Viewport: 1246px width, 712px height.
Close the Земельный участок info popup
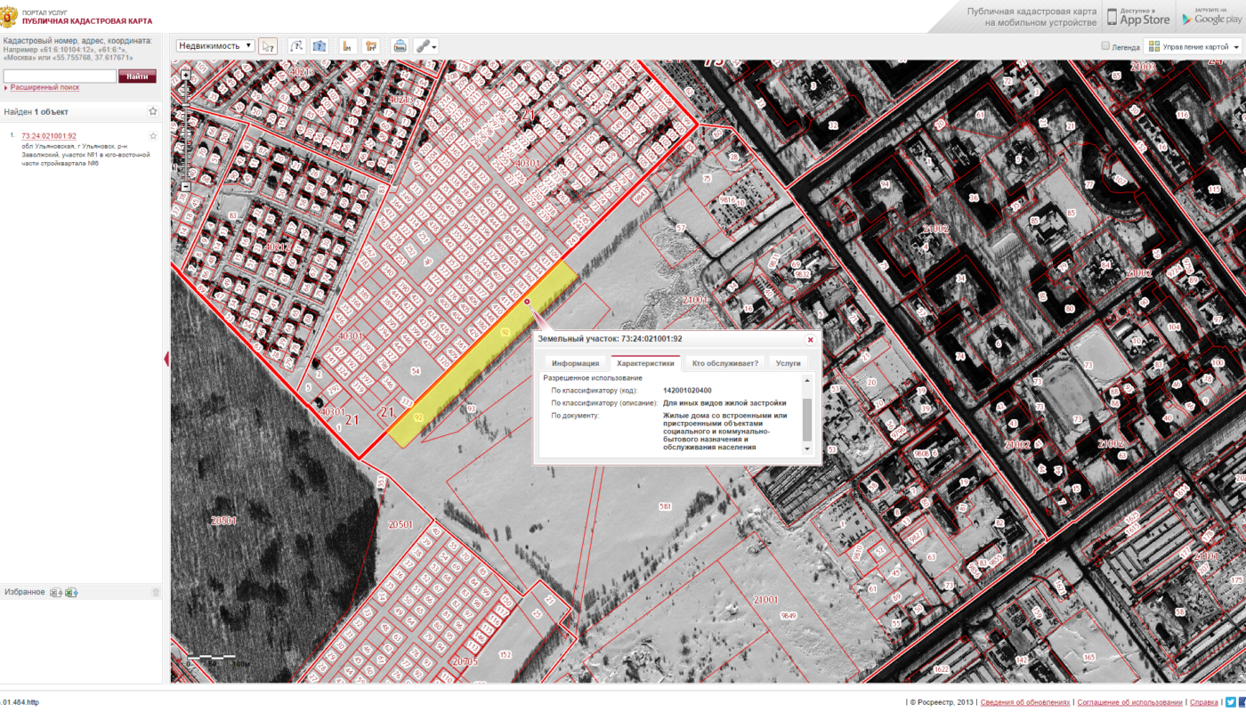[x=810, y=339]
